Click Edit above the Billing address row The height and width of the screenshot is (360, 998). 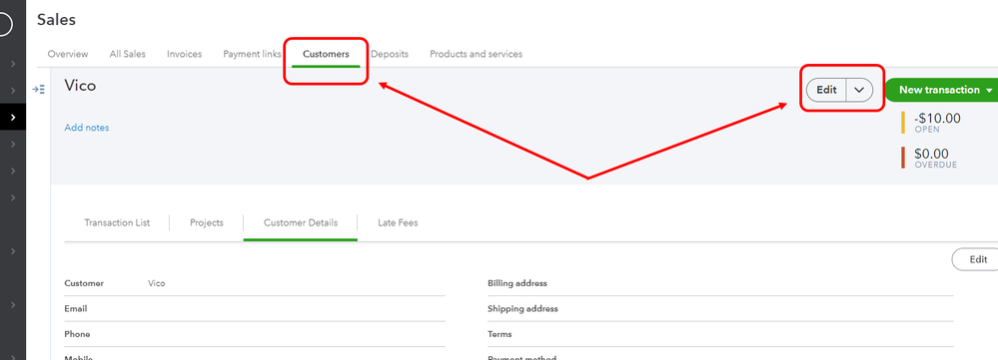pos(977,259)
